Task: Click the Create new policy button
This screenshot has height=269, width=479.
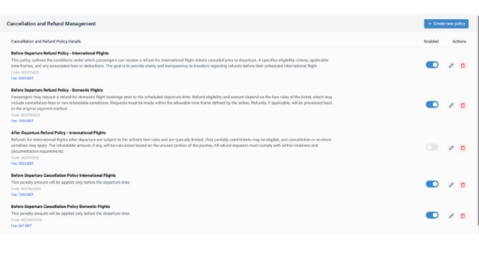Action: [x=446, y=24]
